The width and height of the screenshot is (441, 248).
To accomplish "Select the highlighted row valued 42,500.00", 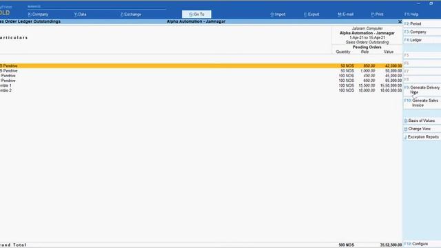I will 201,66.
